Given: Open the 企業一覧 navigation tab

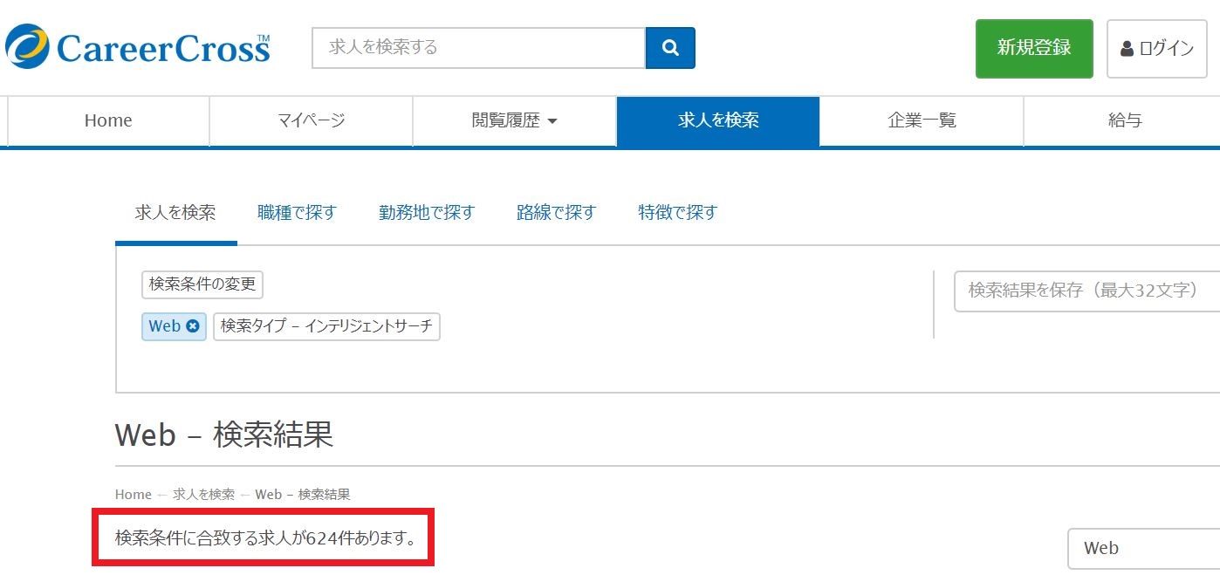Looking at the screenshot, I should [x=922, y=120].
